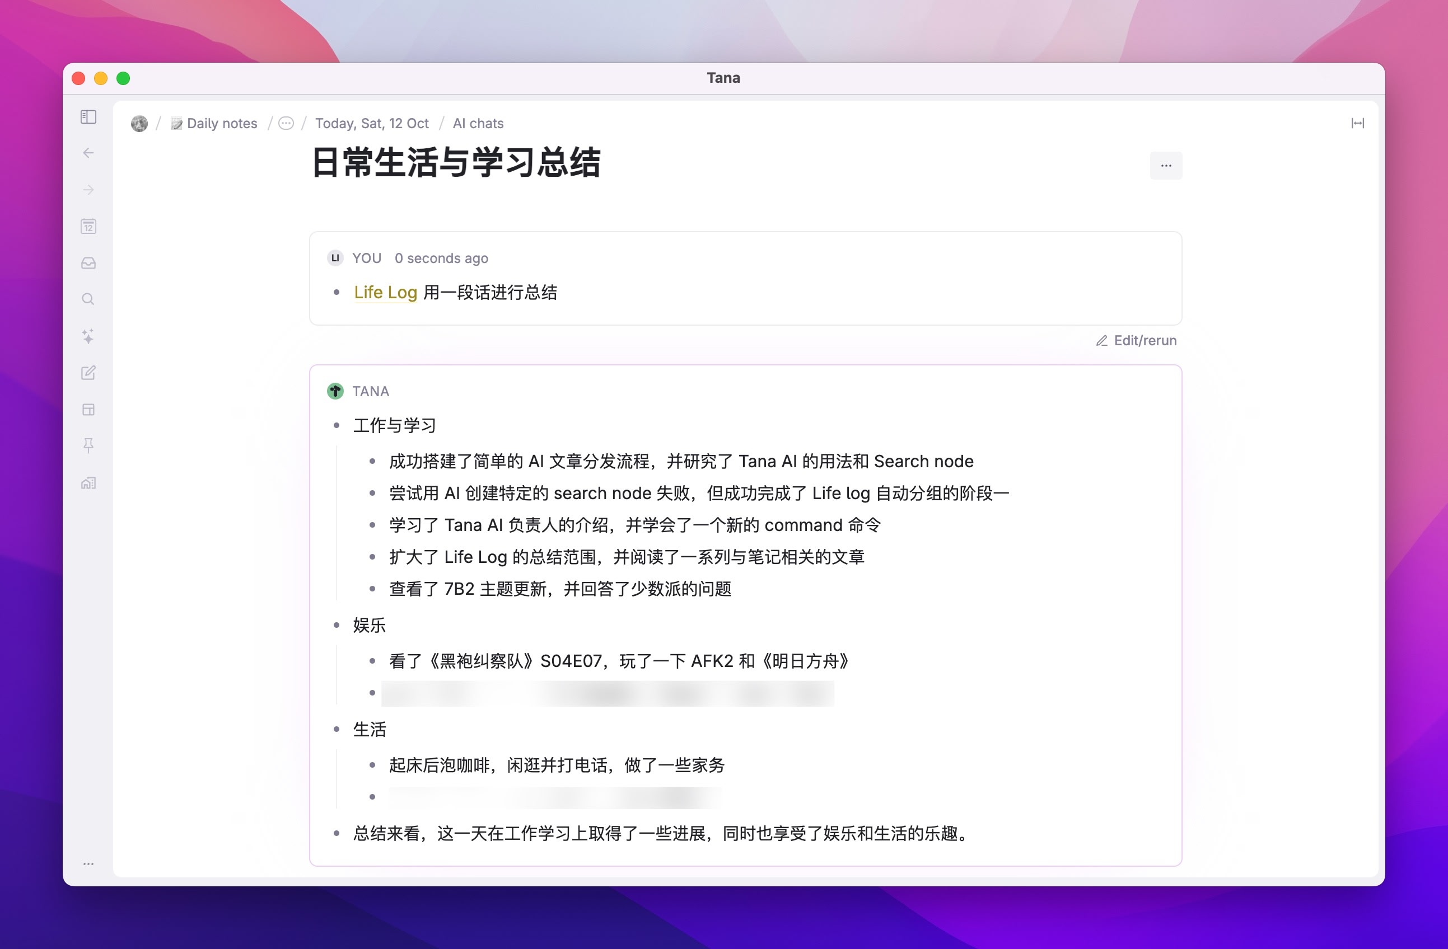Click the 工作与学习 node bullet
This screenshot has height=949, width=1448.
tap(337, 426)
